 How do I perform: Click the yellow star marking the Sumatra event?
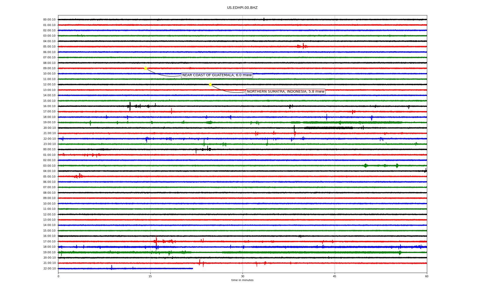[210, 84]
